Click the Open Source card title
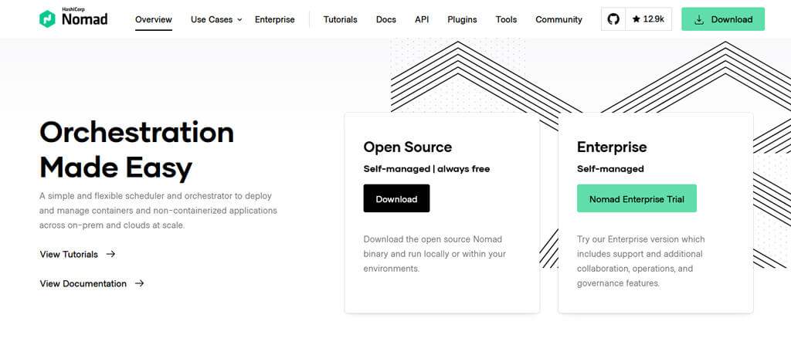 [408, 147]
